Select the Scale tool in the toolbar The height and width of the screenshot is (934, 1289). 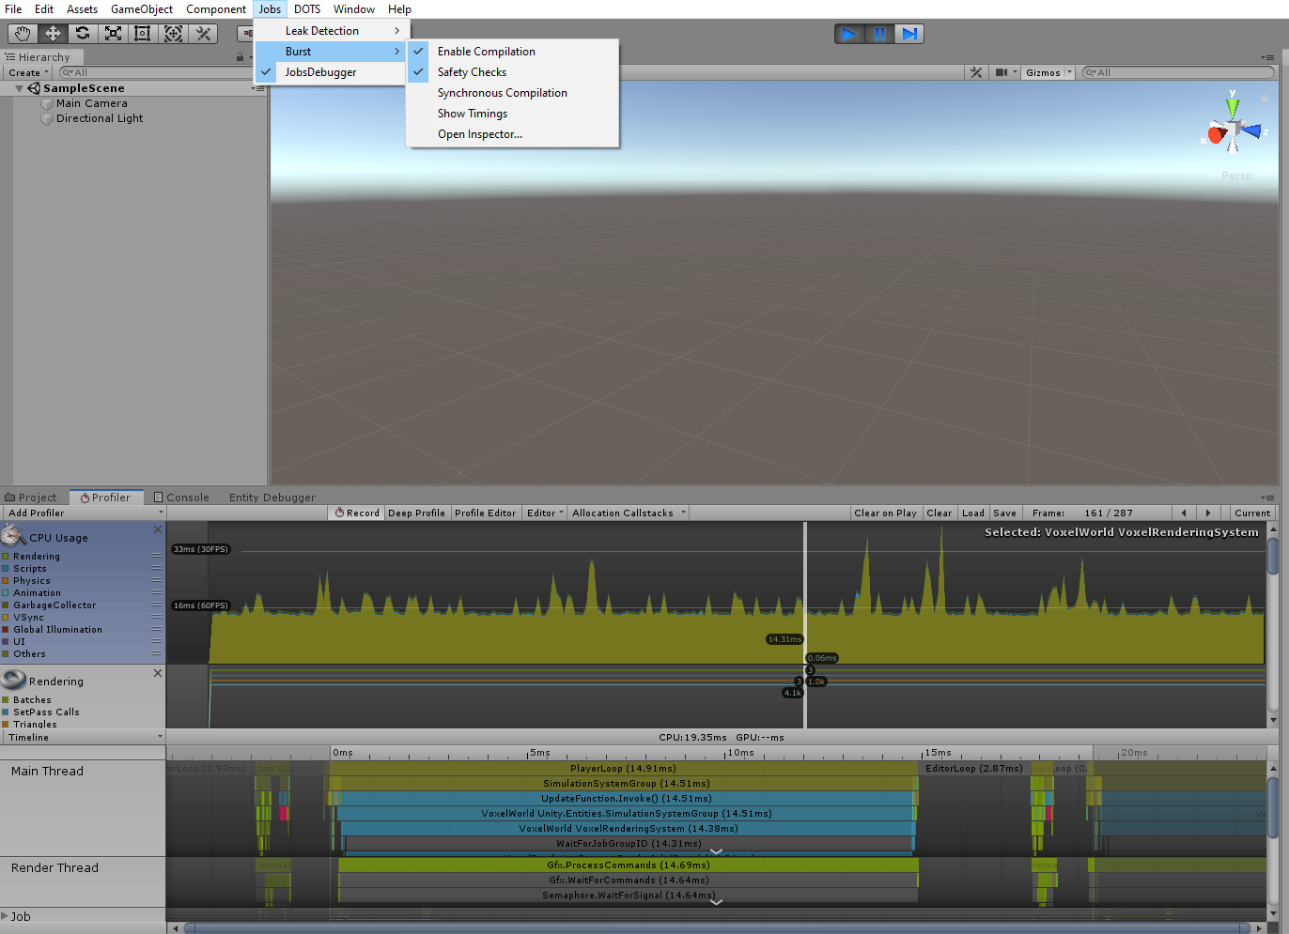click(113, 34)
